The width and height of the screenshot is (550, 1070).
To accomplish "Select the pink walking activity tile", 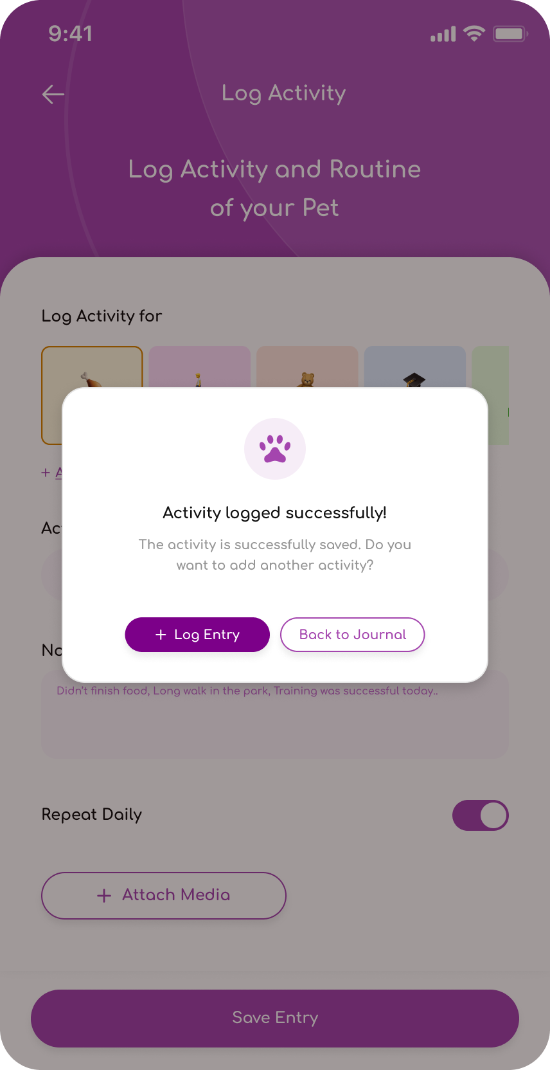I will coord(200,367).
